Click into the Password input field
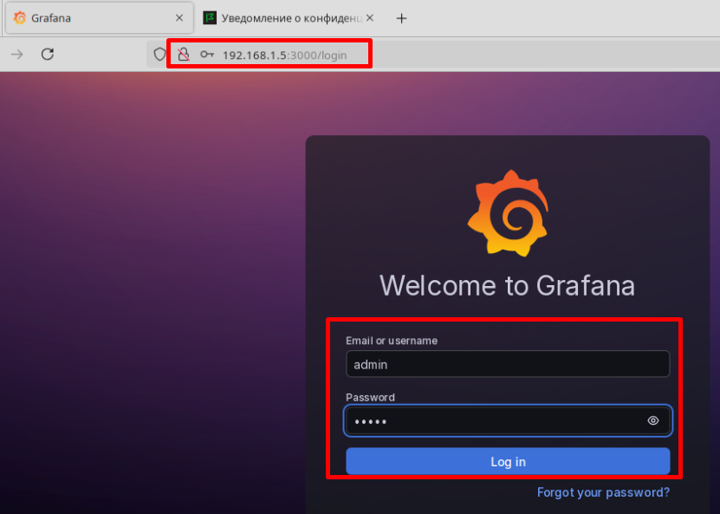720x514 pixels. (x=494, y=421)
